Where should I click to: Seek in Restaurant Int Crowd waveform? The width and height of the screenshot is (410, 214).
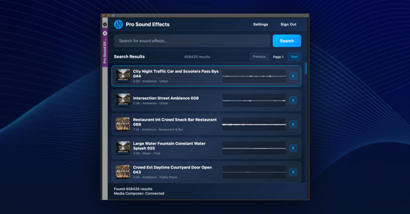254,124
